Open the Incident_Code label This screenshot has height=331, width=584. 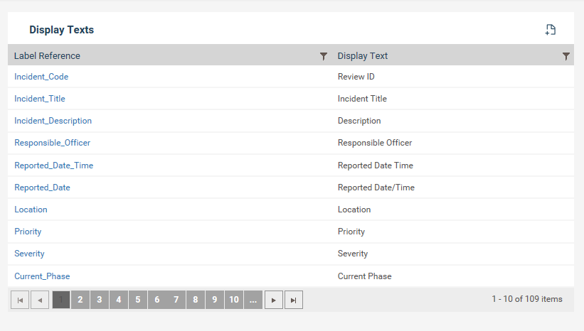click(x=41, y=77)
